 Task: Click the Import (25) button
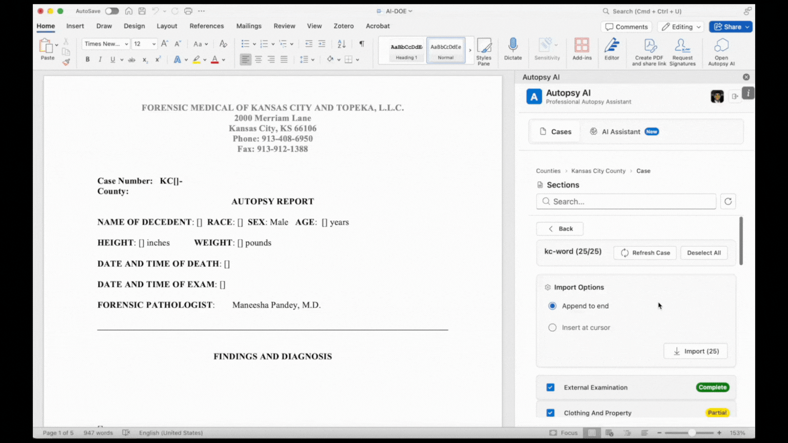(x=695, y=351)
